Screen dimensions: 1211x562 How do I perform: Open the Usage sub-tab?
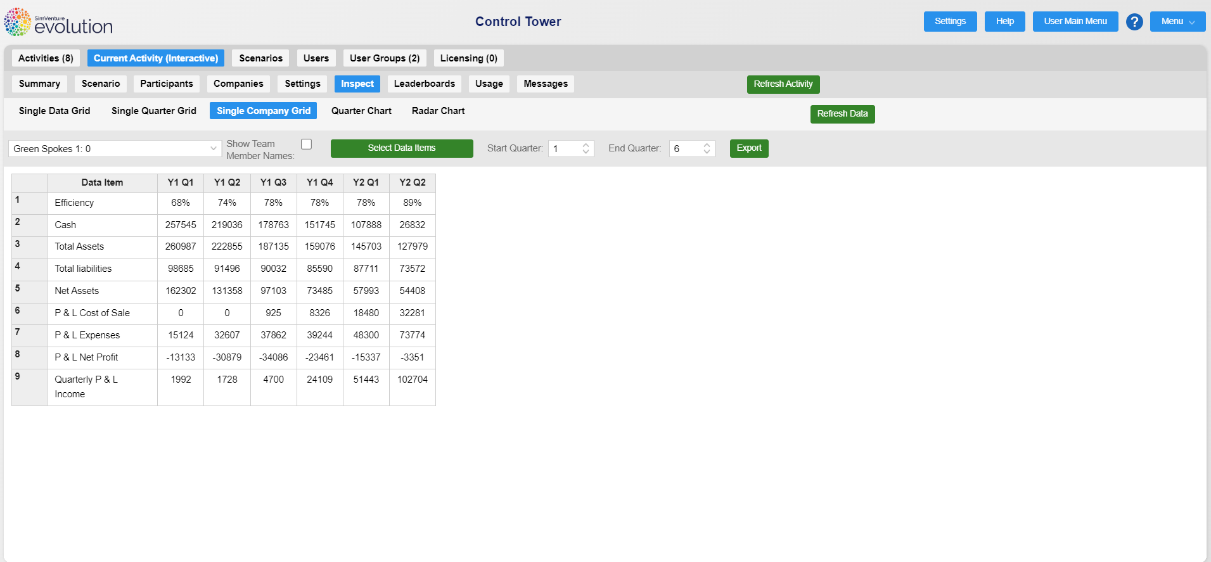coord(489,84)
